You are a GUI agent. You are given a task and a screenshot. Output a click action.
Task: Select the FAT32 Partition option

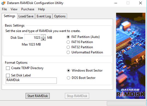pyautogui.click(x=68, y=47)
